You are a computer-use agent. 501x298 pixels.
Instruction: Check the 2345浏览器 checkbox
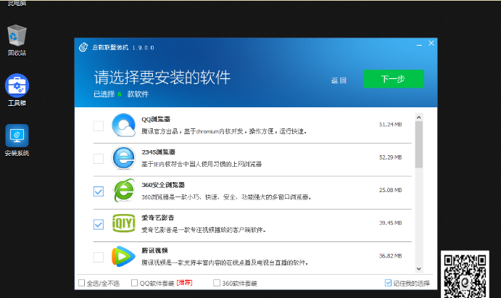(99, 159)
